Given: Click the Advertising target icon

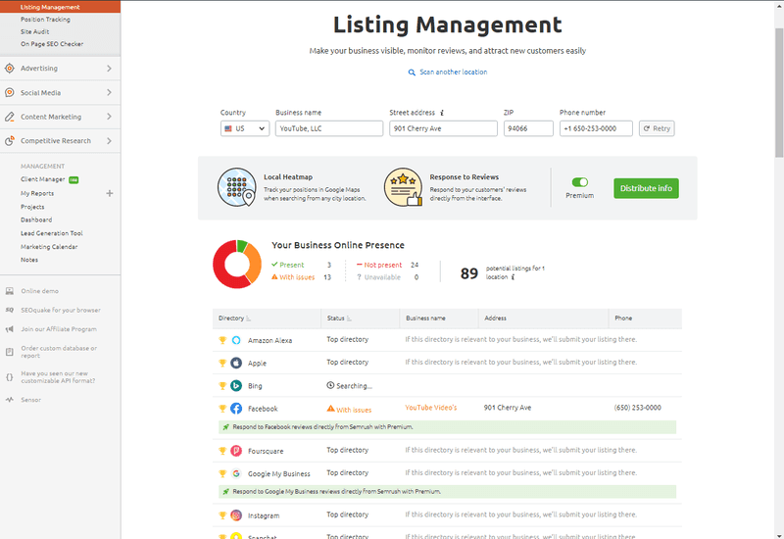Looking at the screenshot, I should [10, 68].
